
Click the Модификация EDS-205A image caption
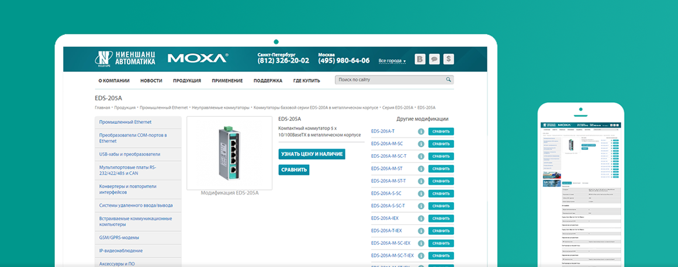tap(230, 193)
